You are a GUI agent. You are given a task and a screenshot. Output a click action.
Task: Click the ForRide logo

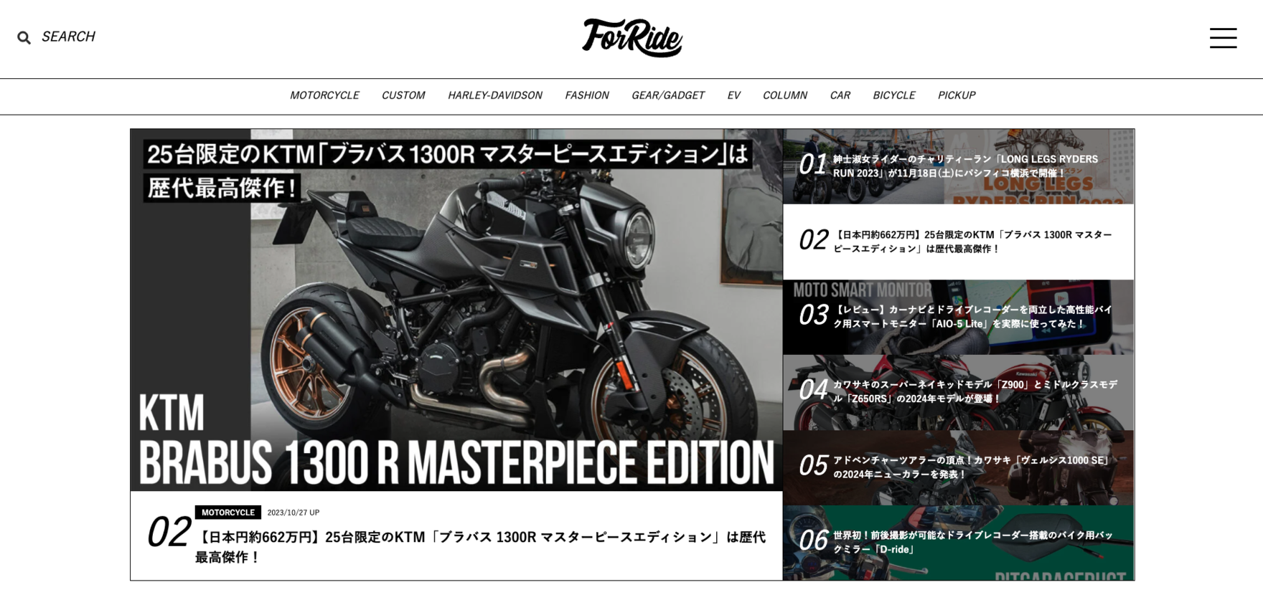pyautogui.click(x=631, y=38)
